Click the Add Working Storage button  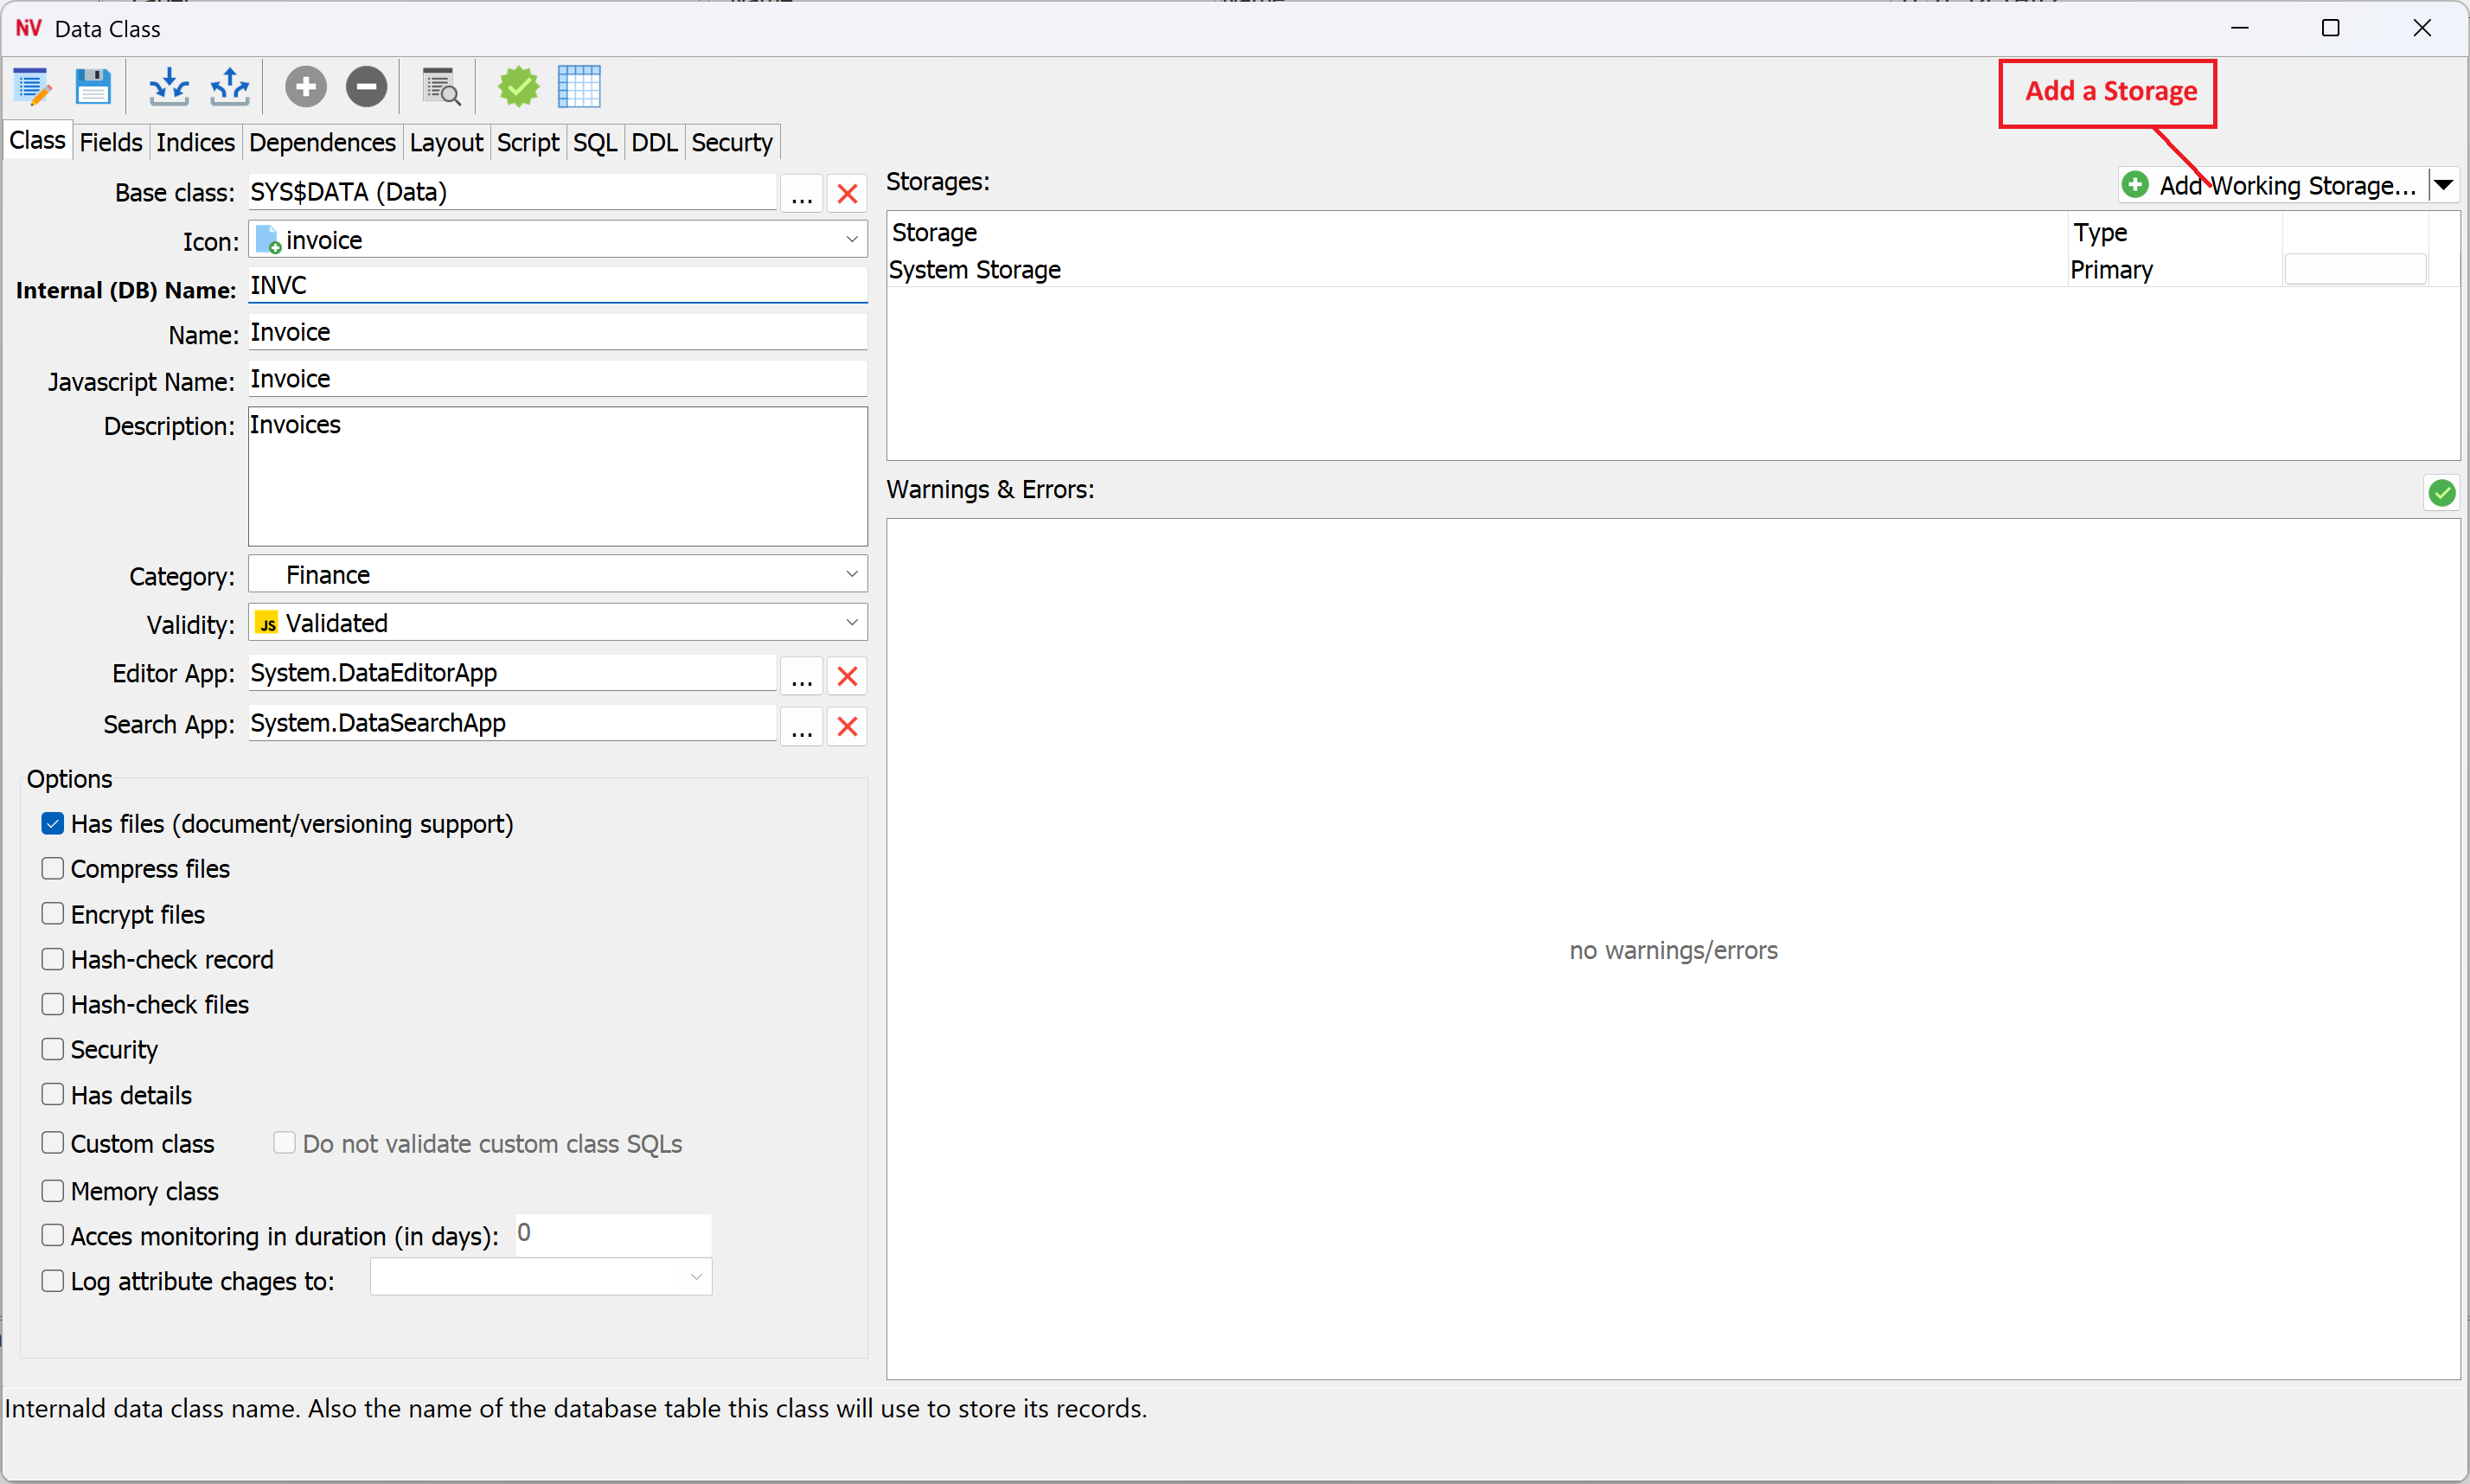coord(2270,185)
